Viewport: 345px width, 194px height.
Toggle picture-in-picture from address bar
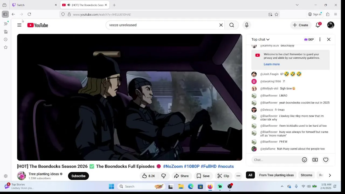pos(270,15)
